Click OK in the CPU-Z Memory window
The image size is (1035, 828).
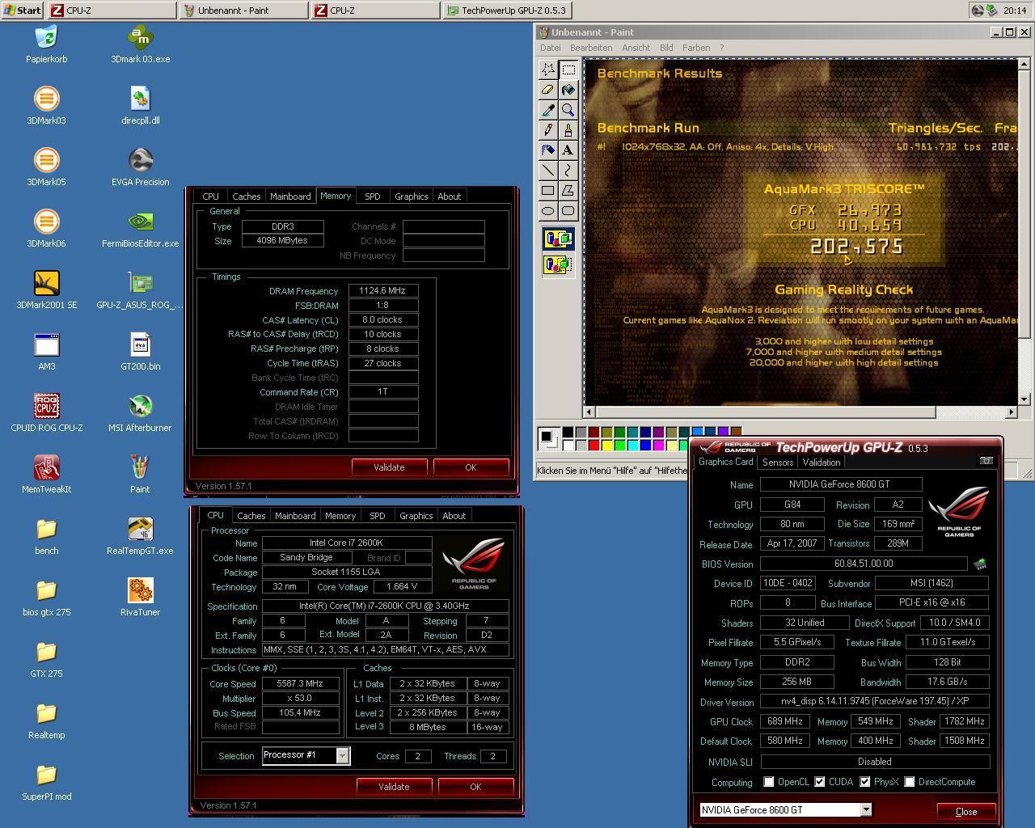471,467
